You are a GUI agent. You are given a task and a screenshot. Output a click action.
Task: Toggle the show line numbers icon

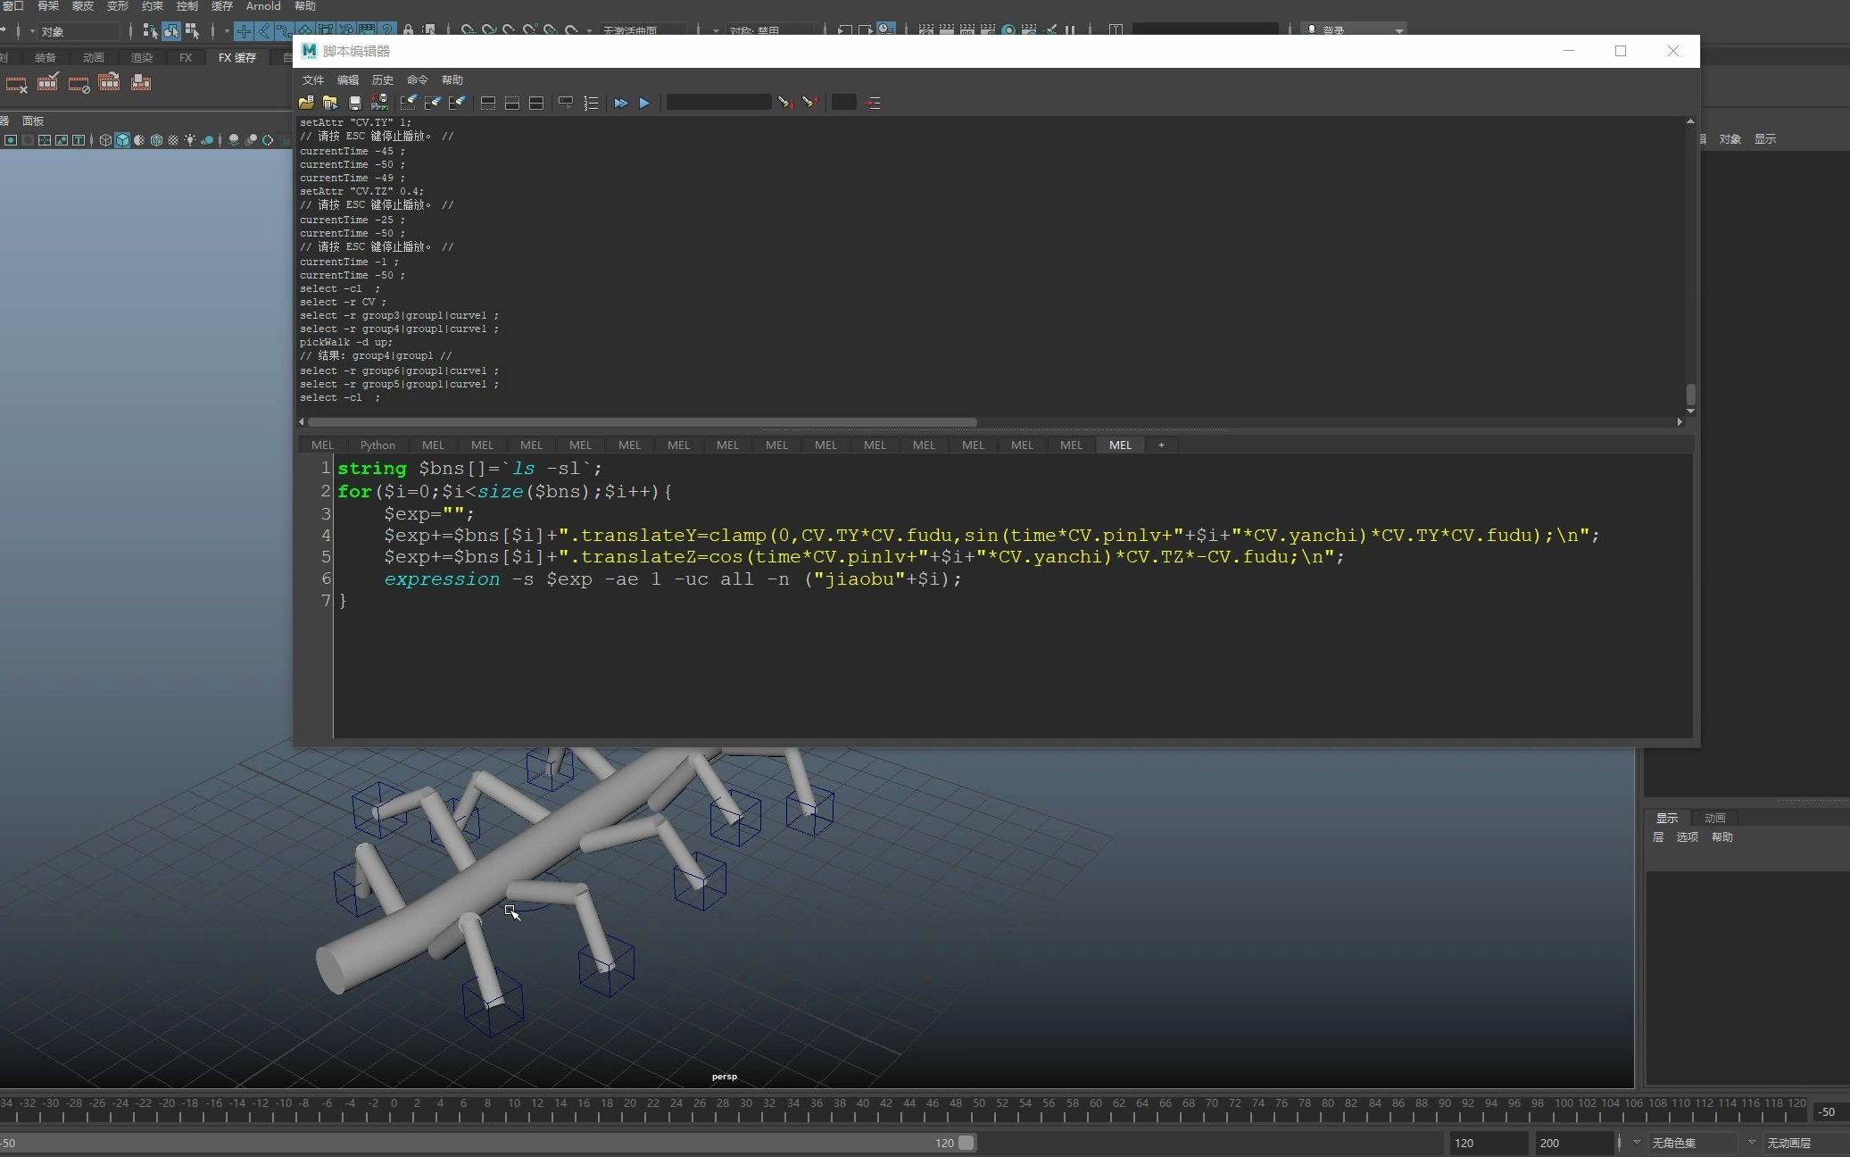(591, 103)
